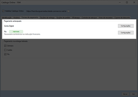Viewport: 138px width, 97px height.
Task: Go to the Opções de entrega tab
Action: (47, 17)
